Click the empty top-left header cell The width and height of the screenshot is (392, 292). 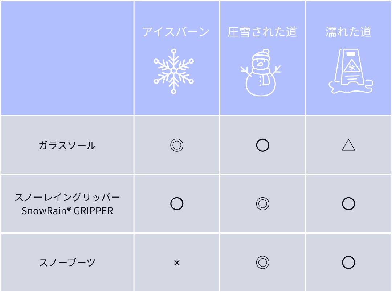coord(67,58)
